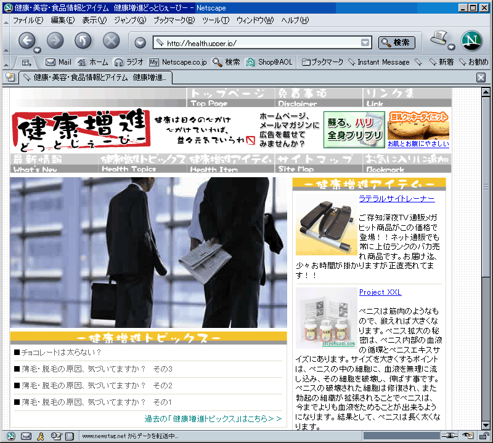Click the round dropdown button beside the address bar
The image size is (493, 443).
[141, 42]
